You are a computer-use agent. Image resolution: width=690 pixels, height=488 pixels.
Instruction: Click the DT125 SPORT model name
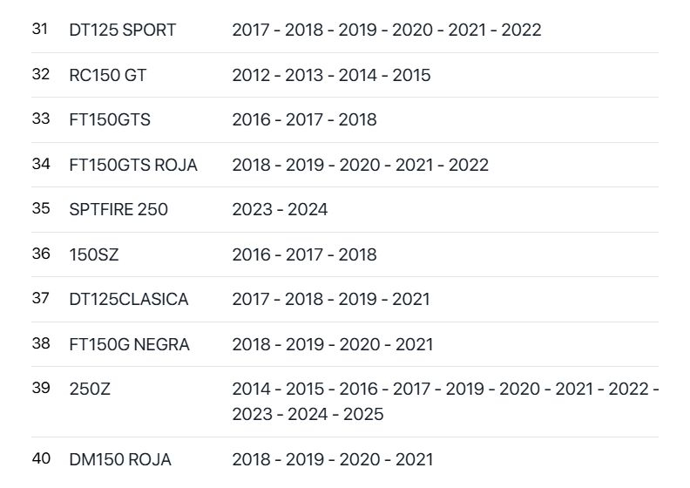pyautogui.click(x=122, y=30)
